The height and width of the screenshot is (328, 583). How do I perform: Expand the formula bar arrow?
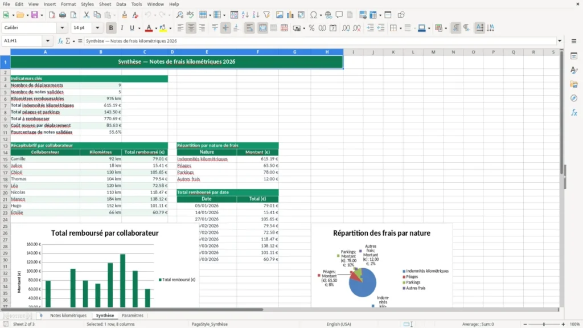point(560,41)
